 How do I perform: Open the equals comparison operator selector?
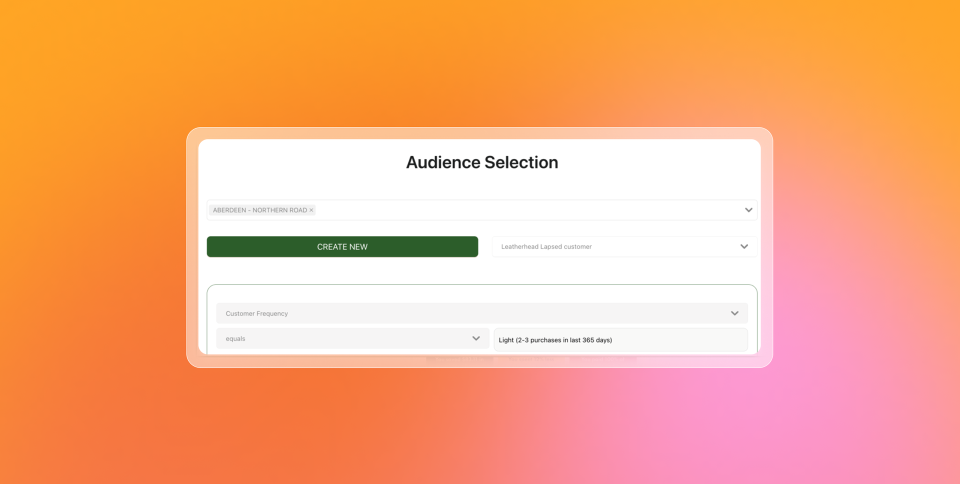352,338
